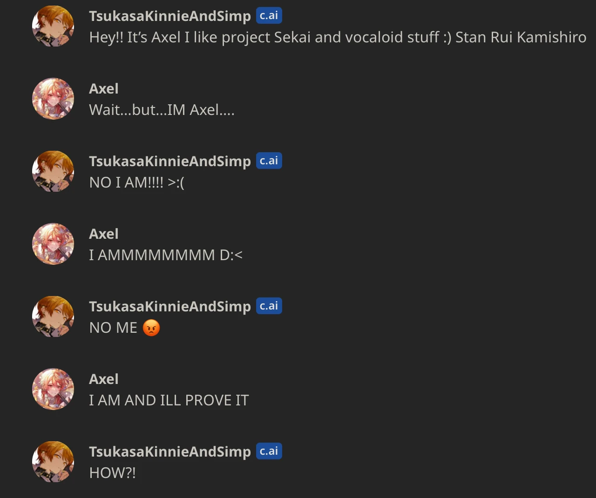Click the TsukasaKinnieAndSimp name above "HOW?!"
Image resolution: width=596 pixels, height=498 pixels.
pos(169,452)
